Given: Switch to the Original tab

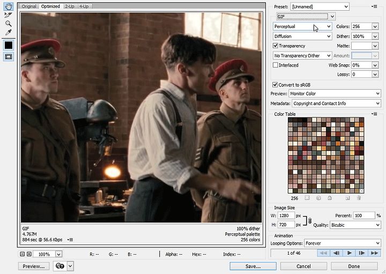Looking at the screenshot, I should (x=29, y=6).
